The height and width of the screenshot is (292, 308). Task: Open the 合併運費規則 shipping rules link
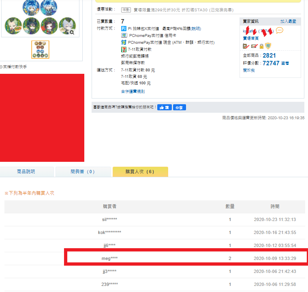tap(133, 91)
